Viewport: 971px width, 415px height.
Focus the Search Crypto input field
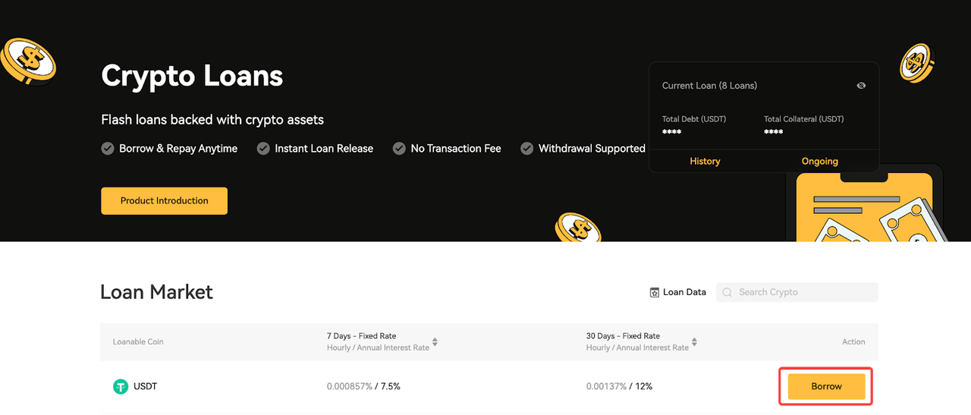(x=804, y=292)
